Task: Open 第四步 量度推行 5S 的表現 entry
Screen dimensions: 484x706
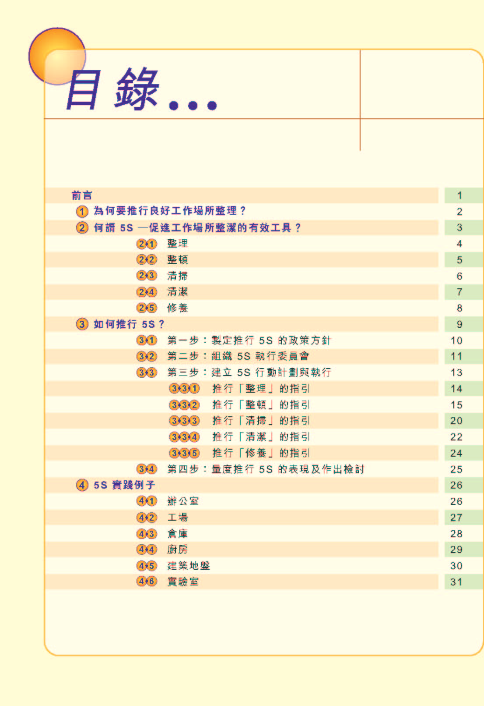Action: 266,469
